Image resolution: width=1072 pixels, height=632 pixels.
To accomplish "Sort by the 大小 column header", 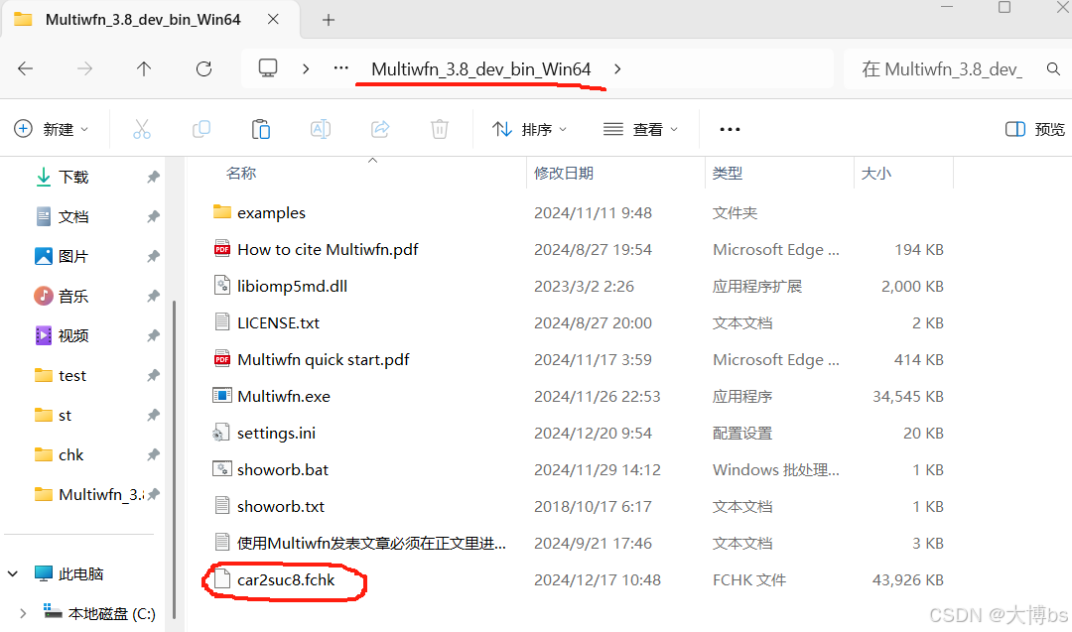I will [875, 173].
